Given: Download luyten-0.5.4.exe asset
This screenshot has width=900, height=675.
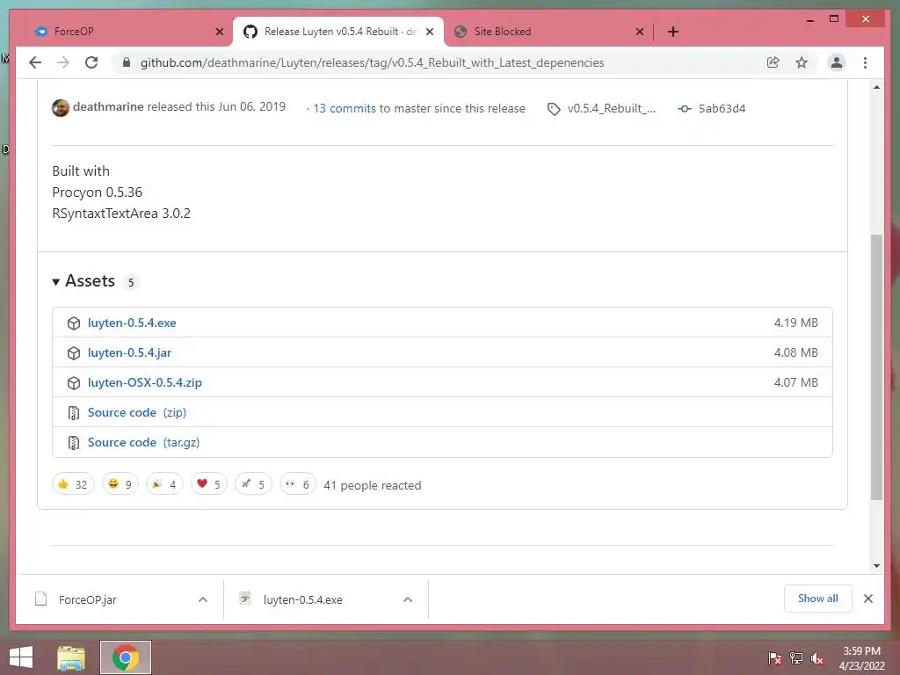Looking at the screenshot, I should pyautogui.click(x=132, y=323).
